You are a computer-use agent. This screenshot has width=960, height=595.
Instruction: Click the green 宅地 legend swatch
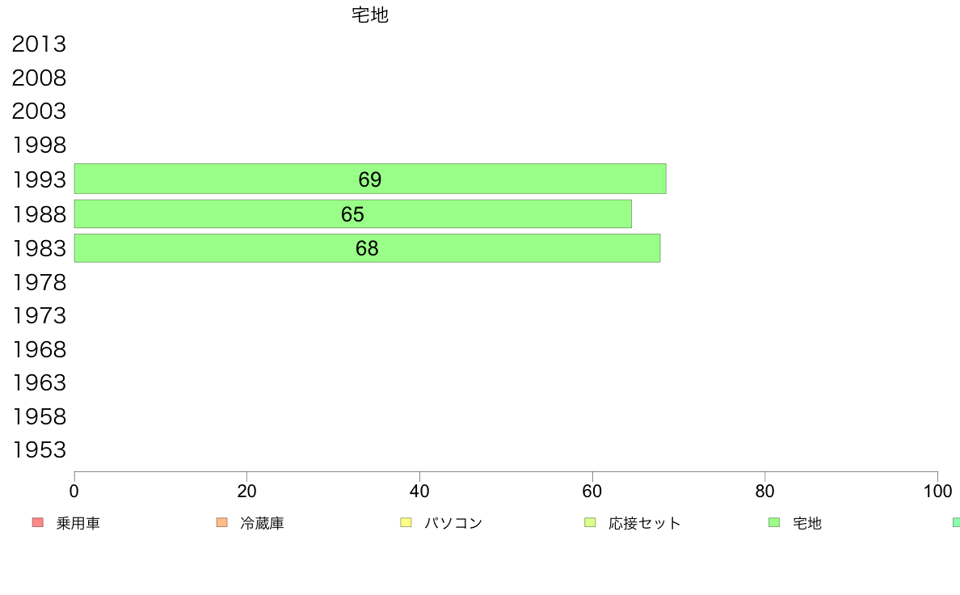click(x=774, y=522)
